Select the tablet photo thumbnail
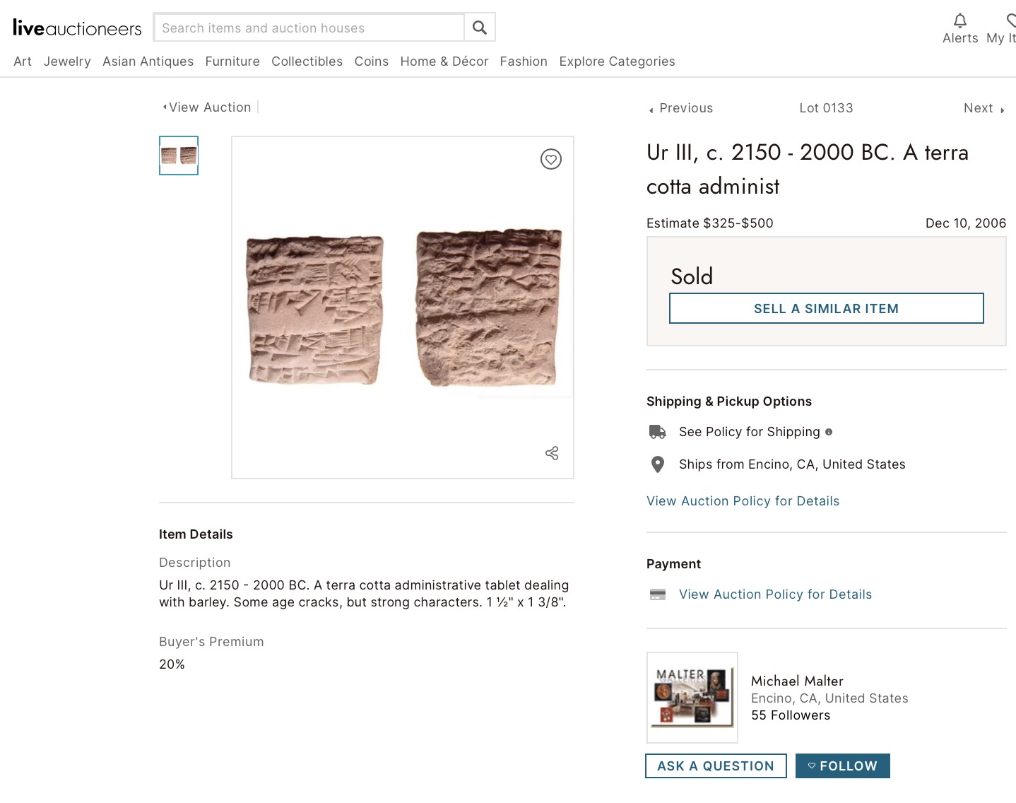 [179, 156]
